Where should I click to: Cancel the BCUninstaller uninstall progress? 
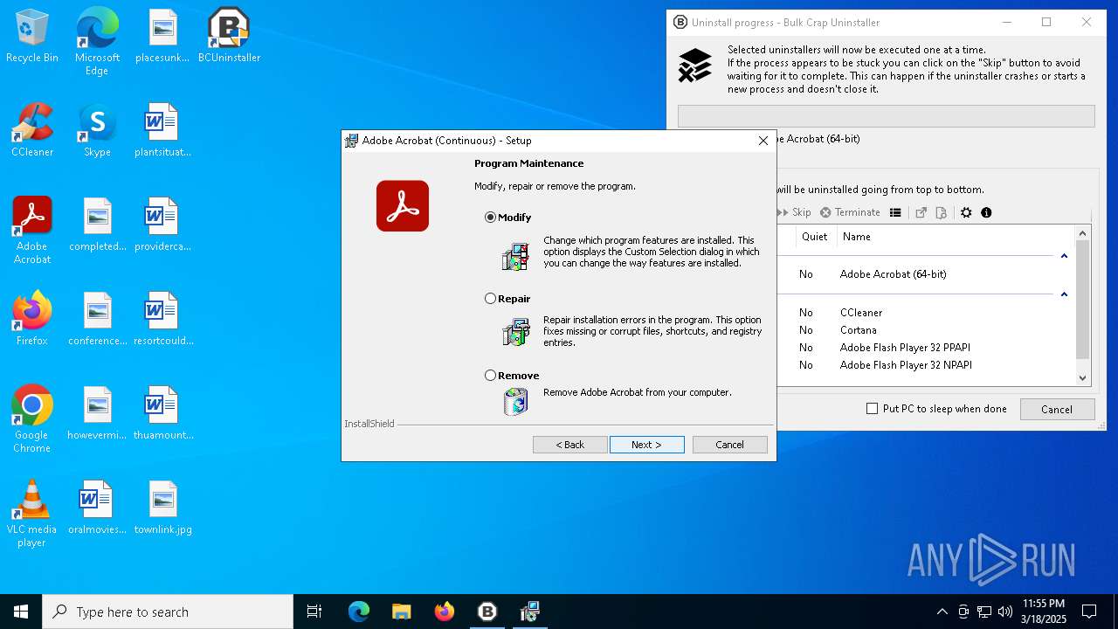pyautogui.click(x=1056, y=409)
